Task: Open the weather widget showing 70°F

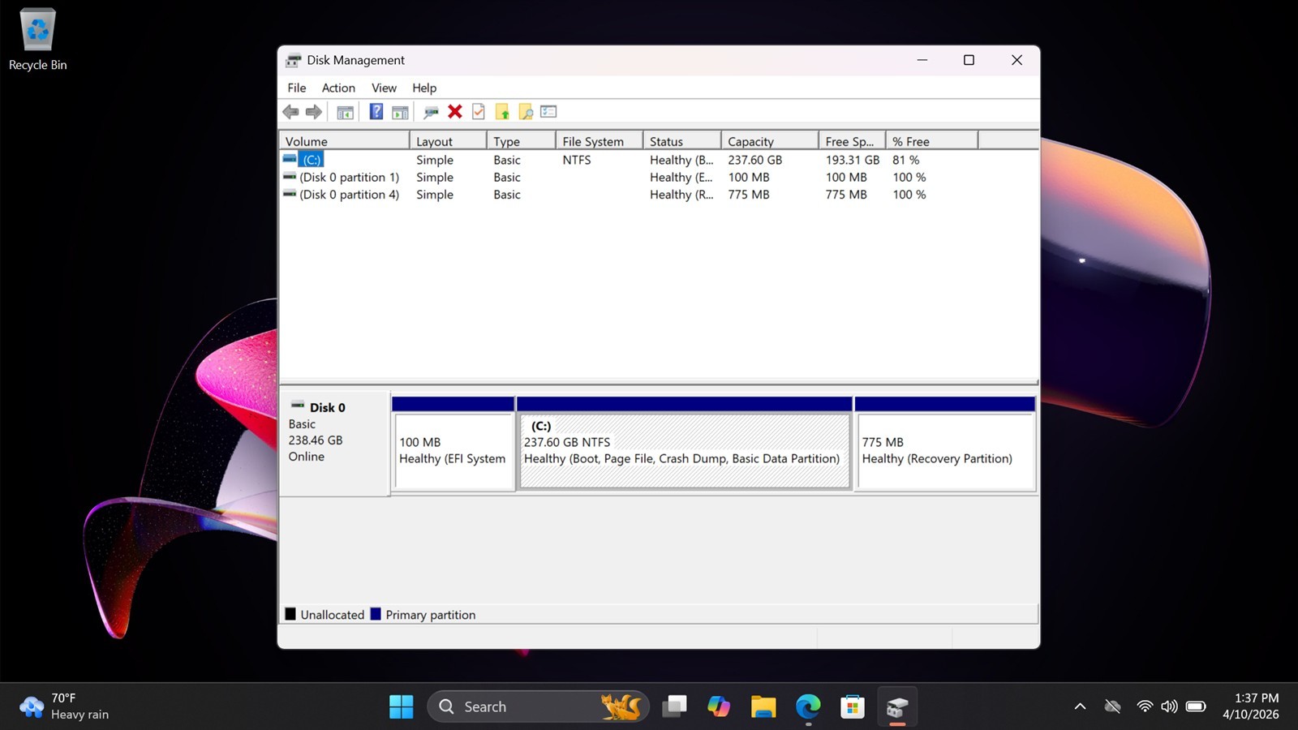Action: (x=65, y=706)
